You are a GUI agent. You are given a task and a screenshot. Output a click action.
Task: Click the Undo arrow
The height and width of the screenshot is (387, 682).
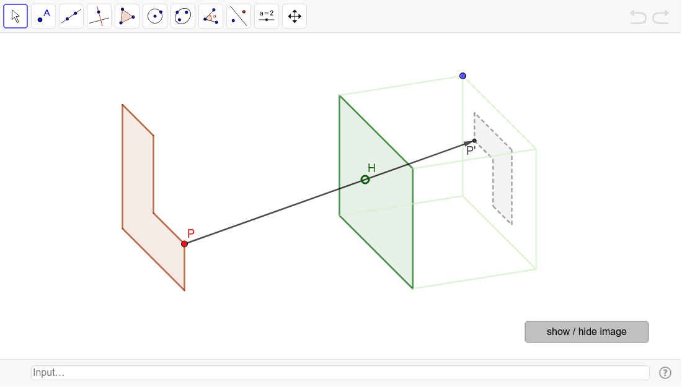tap(637, 17)
